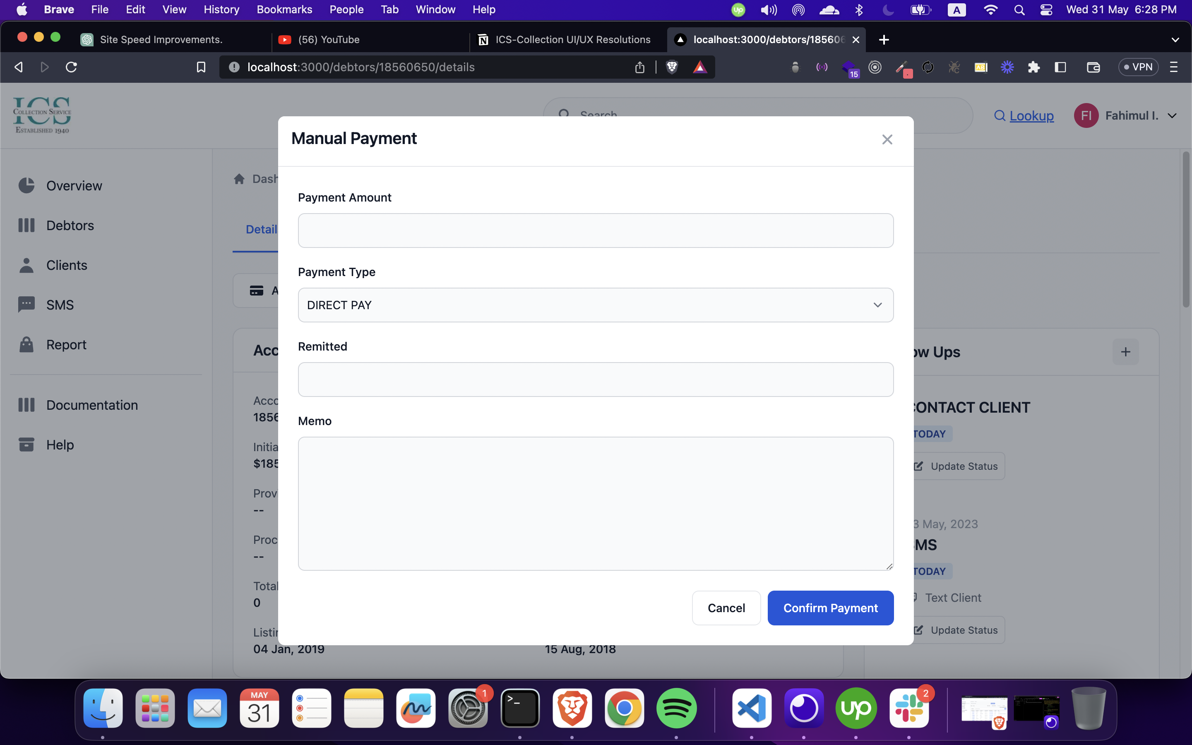
Task: Click the Brave Shields lion icon
Action: 671,67
